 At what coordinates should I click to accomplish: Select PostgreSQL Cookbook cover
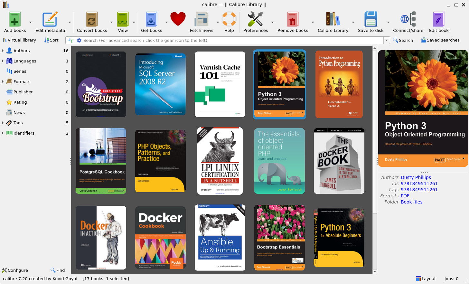click(x=101, y=161)
